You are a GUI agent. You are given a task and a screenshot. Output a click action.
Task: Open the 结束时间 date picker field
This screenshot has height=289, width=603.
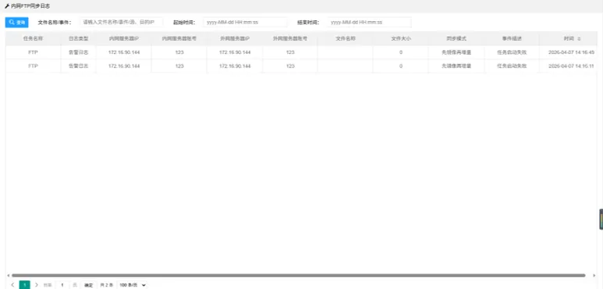coord(369,23)
